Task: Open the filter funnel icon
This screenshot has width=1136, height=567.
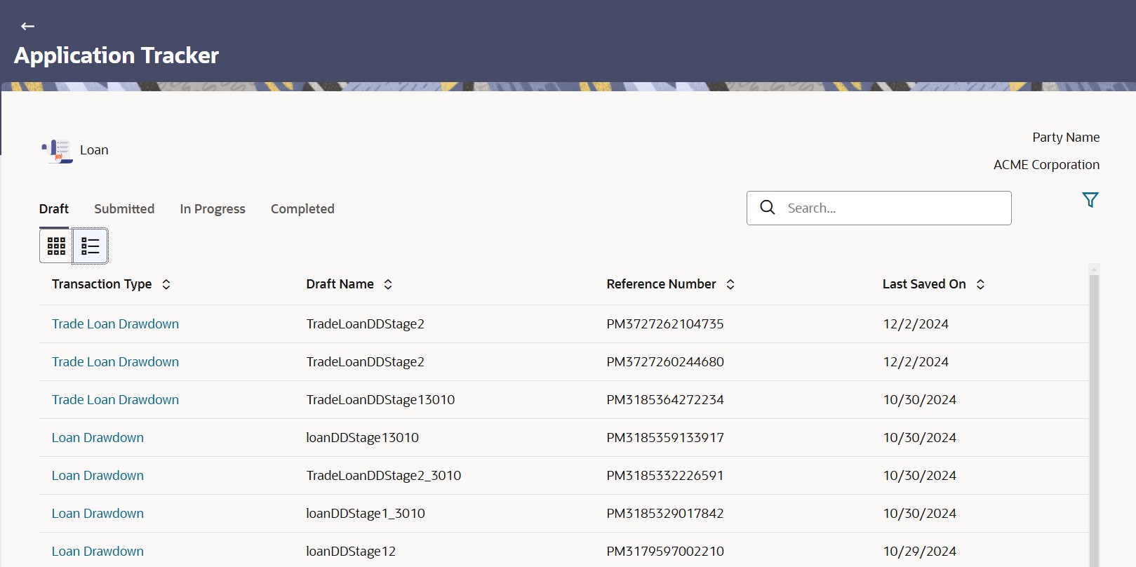Action: coord(1090,200)
